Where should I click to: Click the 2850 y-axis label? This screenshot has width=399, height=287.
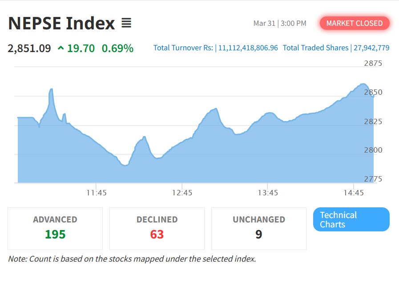pos(373,92)
